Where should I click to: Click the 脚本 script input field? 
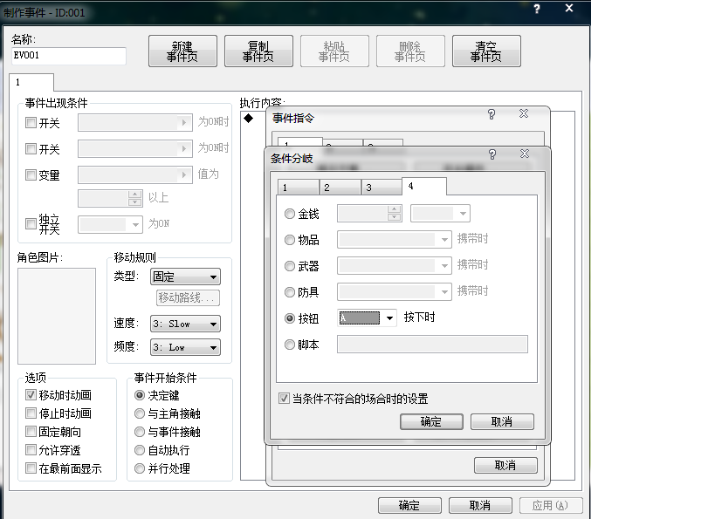pos(432,344)
